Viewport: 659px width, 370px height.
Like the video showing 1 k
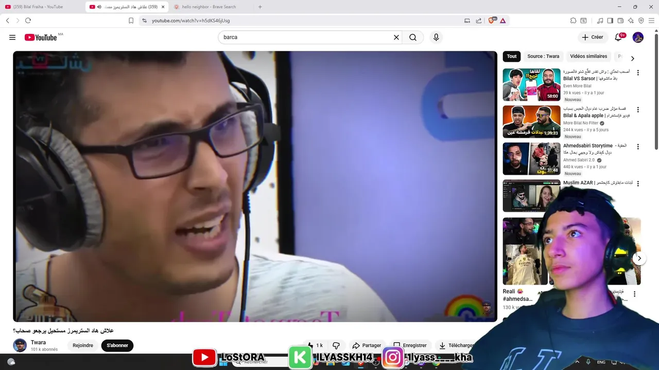[x=315, y=345]
